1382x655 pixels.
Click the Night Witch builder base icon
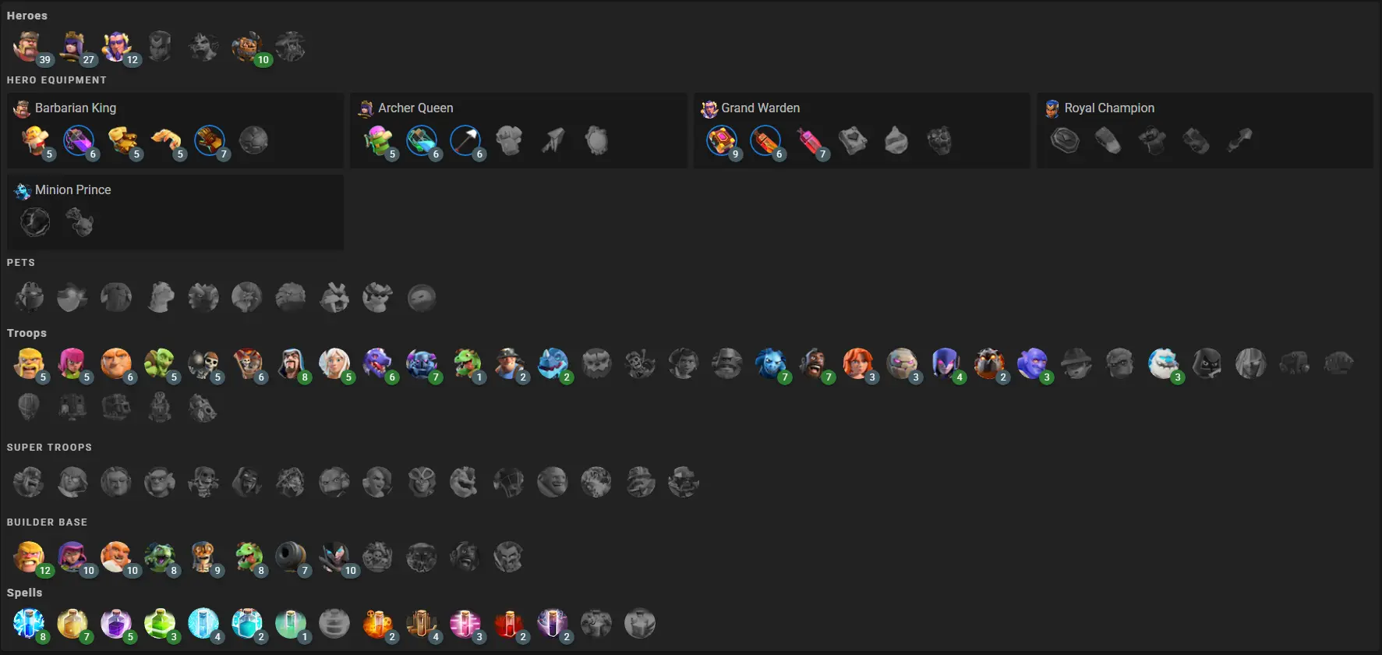coord(334,557)
